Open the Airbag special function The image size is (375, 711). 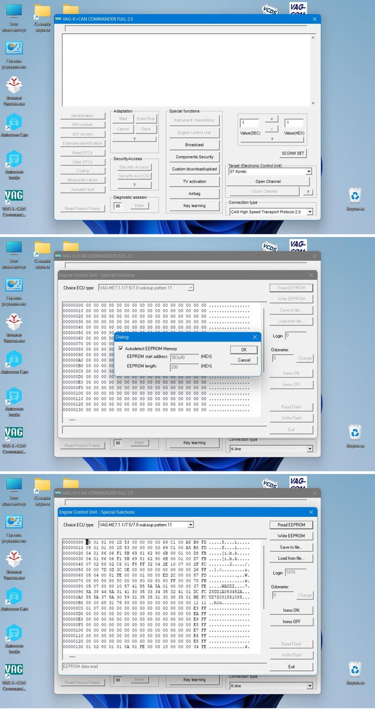[x=194, y=194]
